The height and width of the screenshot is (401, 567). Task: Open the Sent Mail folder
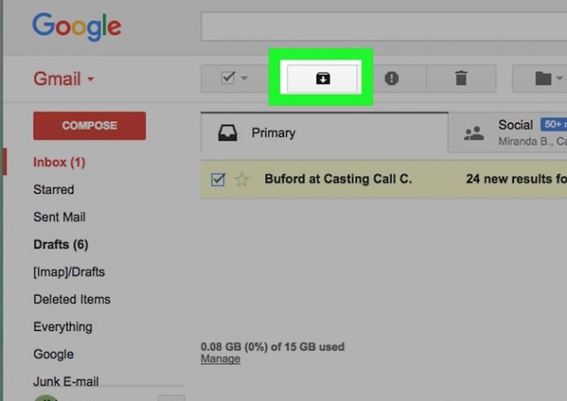pyautogui.click(x=59, y=217)
